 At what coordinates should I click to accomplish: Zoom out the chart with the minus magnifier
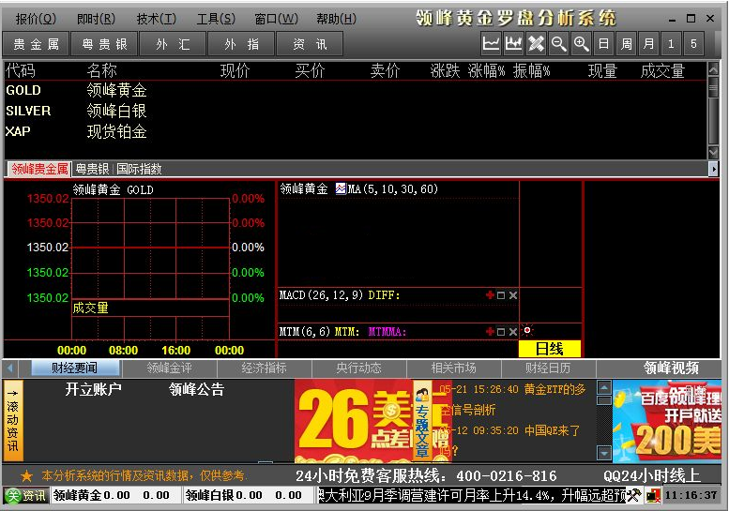click(558, 44)
